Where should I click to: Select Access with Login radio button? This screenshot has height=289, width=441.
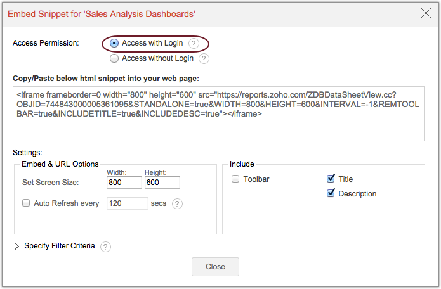pyautogui.click(x=114, y=44)
